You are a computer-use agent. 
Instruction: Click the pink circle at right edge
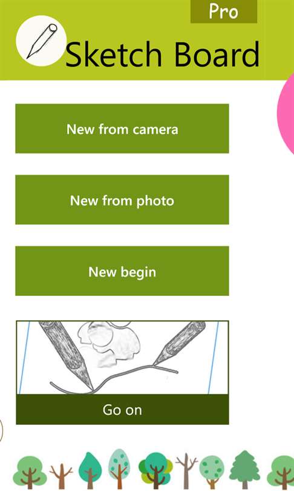(x=286, y=113)
